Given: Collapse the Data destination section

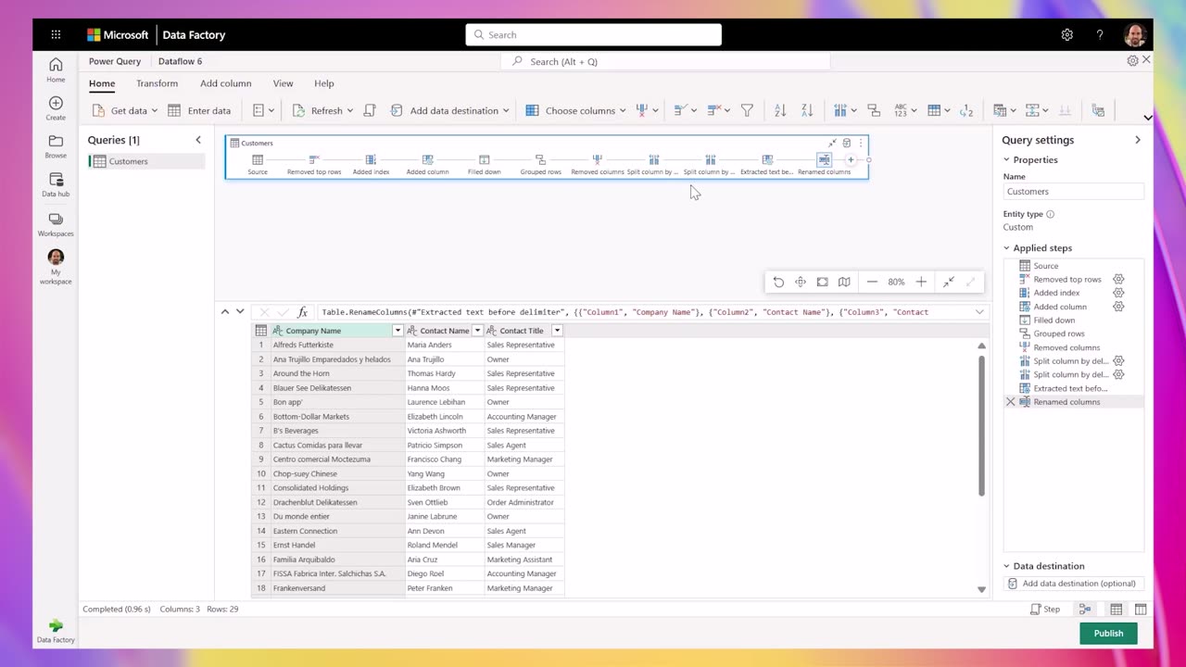Looking at the screenshot, I should pyautogui.click(x=1007, y=566).
